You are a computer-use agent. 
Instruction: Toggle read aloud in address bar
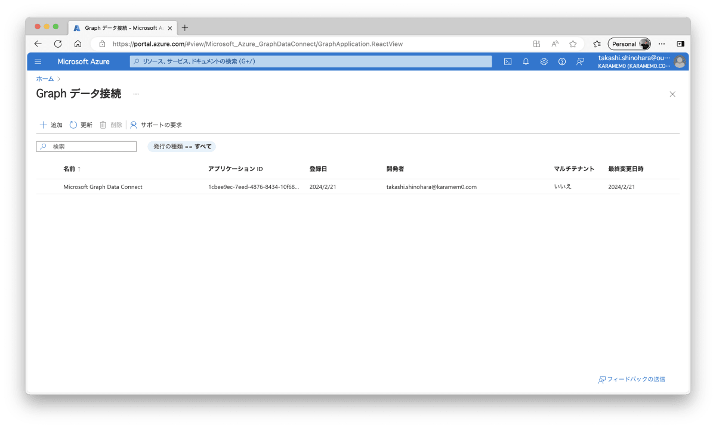[x=555, y=44]
